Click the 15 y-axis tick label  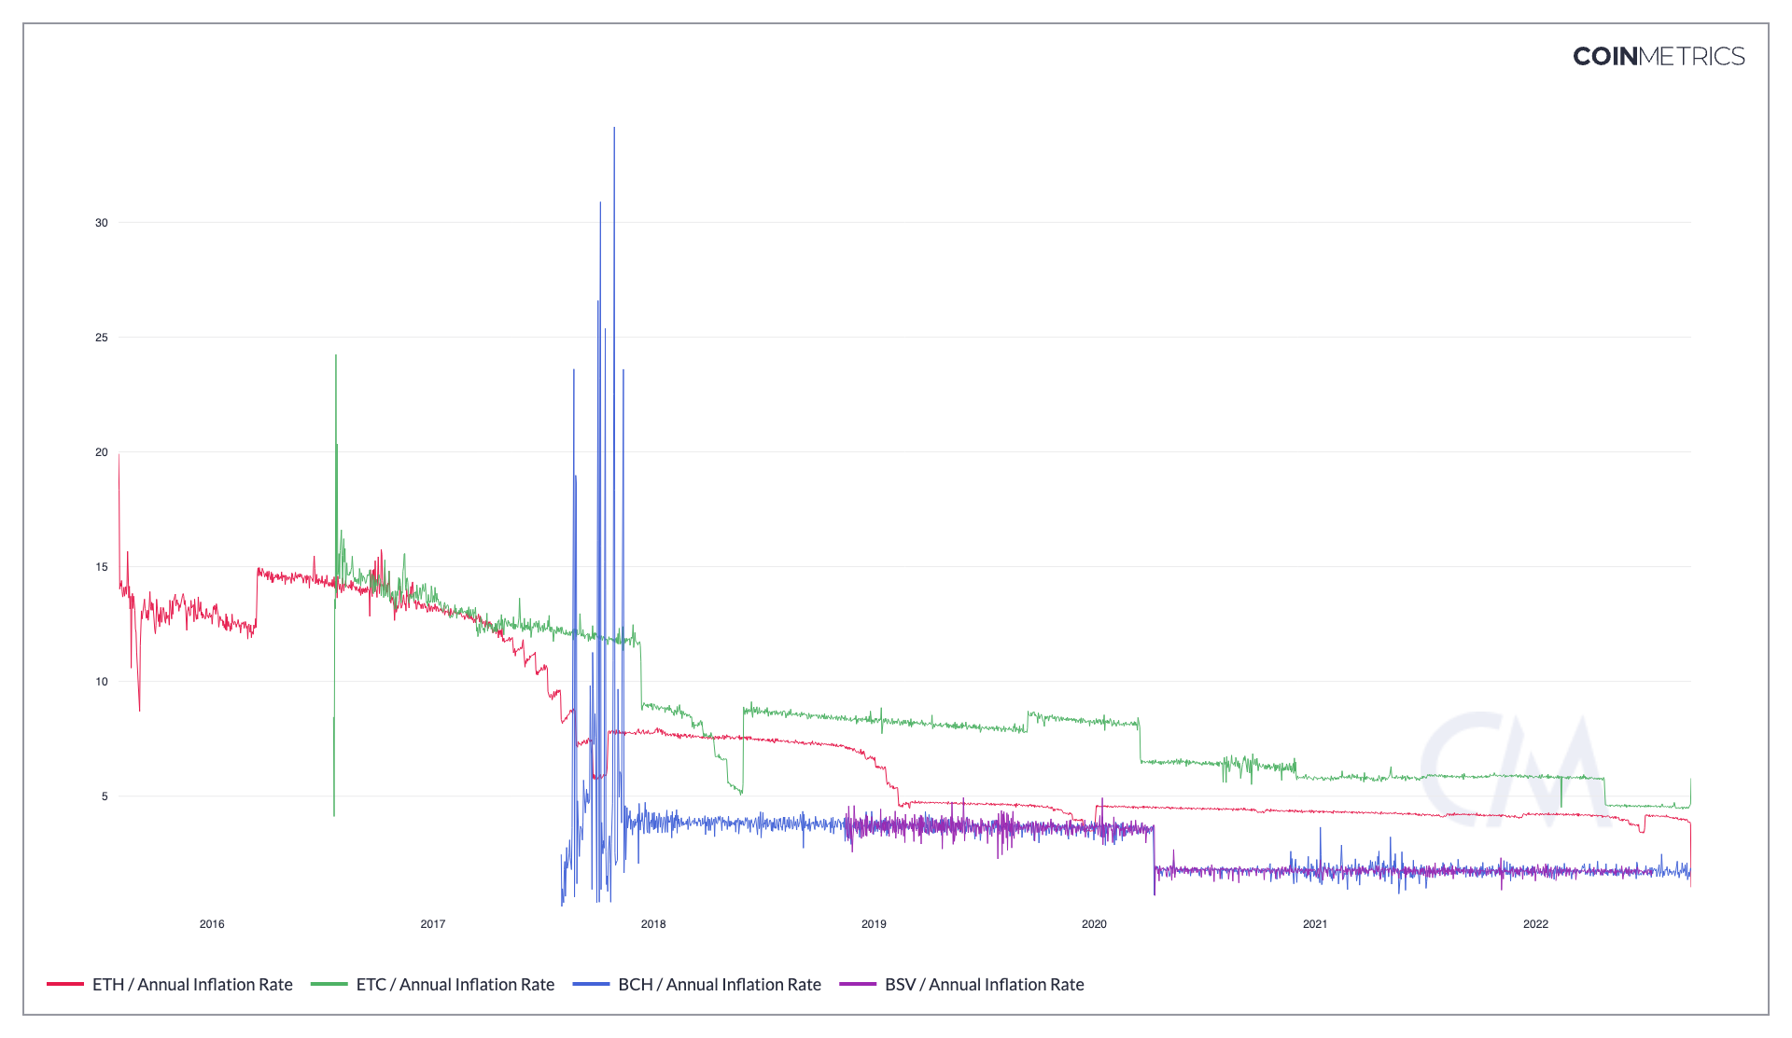[x=102, y=567]
